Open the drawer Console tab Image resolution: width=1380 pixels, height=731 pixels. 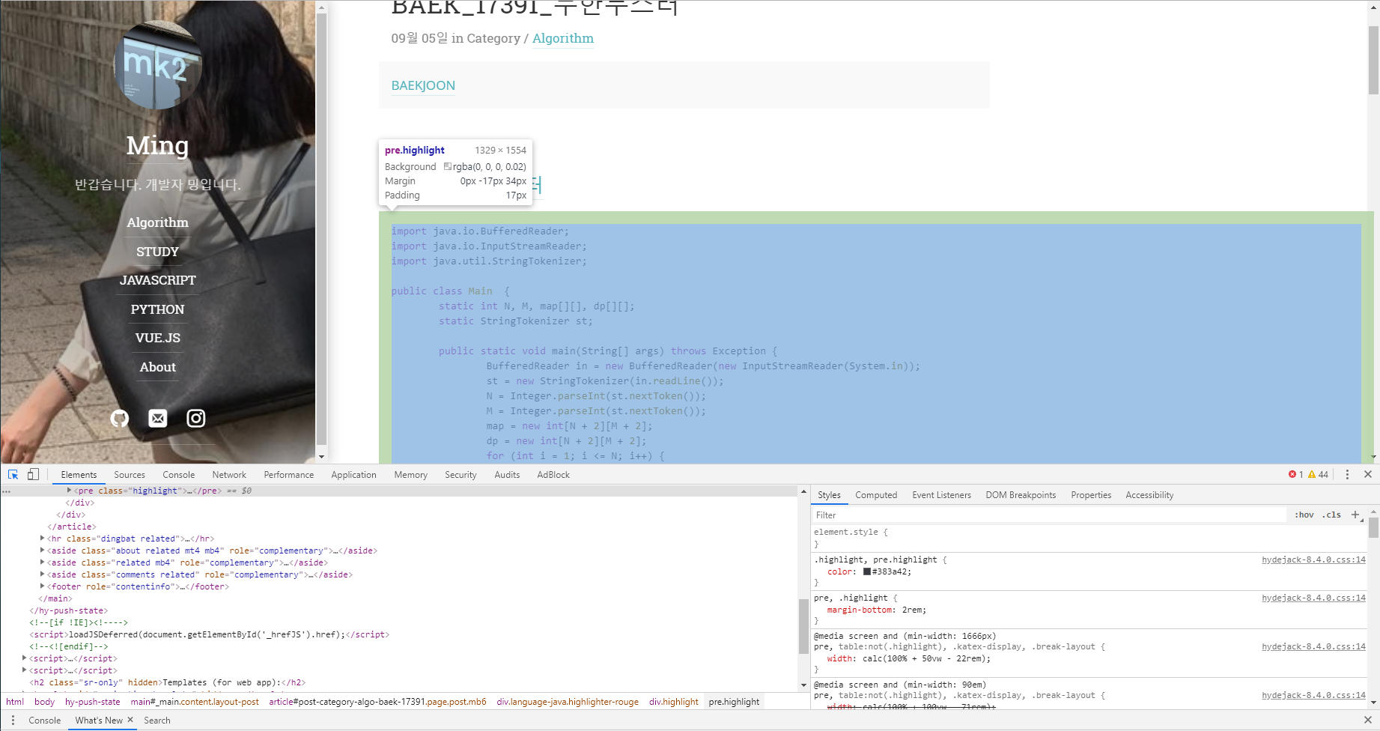click(x=45, y=720)
